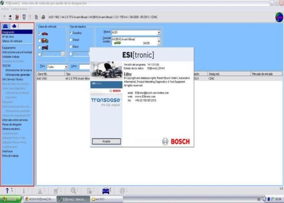The image size is (284, 203).
Task: Open Interfaces in the left panel
Action: pyautogui.click(x=8, y=151)
